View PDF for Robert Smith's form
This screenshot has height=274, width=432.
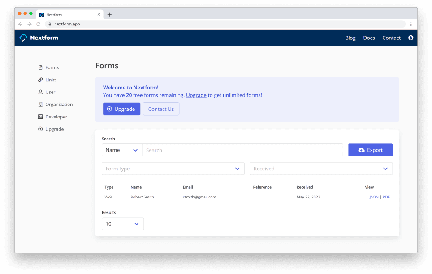386,197
